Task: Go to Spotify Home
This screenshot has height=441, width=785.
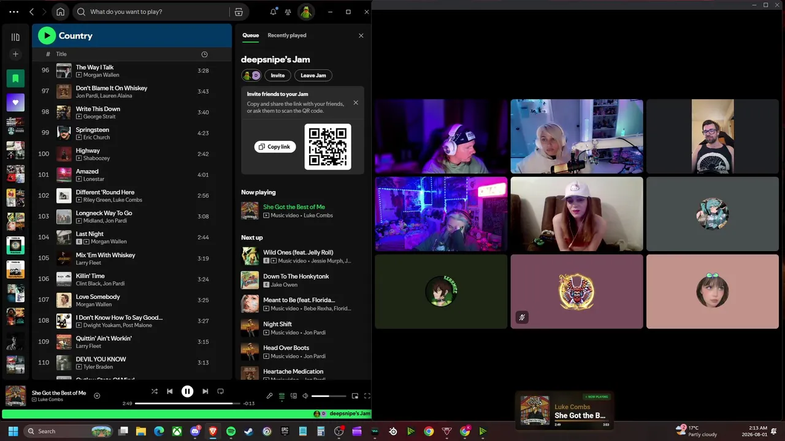Action: [60, 12]
